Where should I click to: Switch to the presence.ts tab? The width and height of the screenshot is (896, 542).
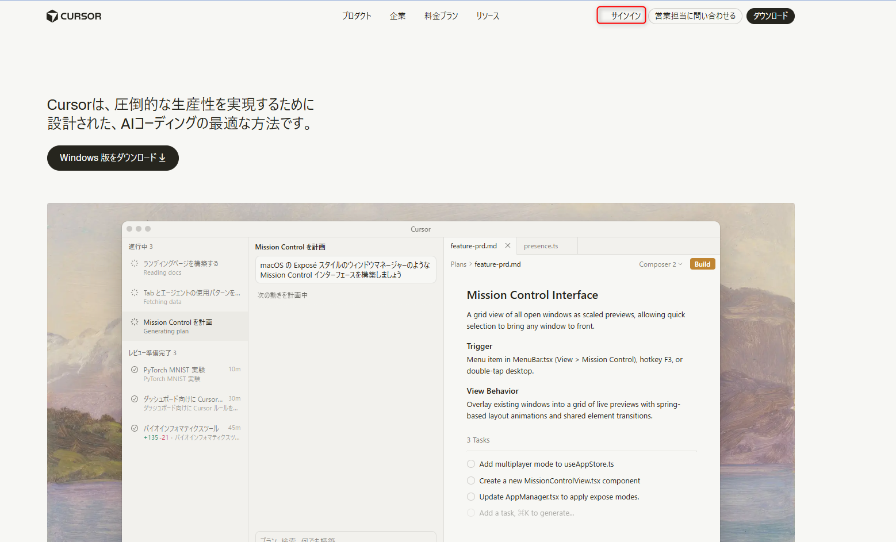pos(541,246)
